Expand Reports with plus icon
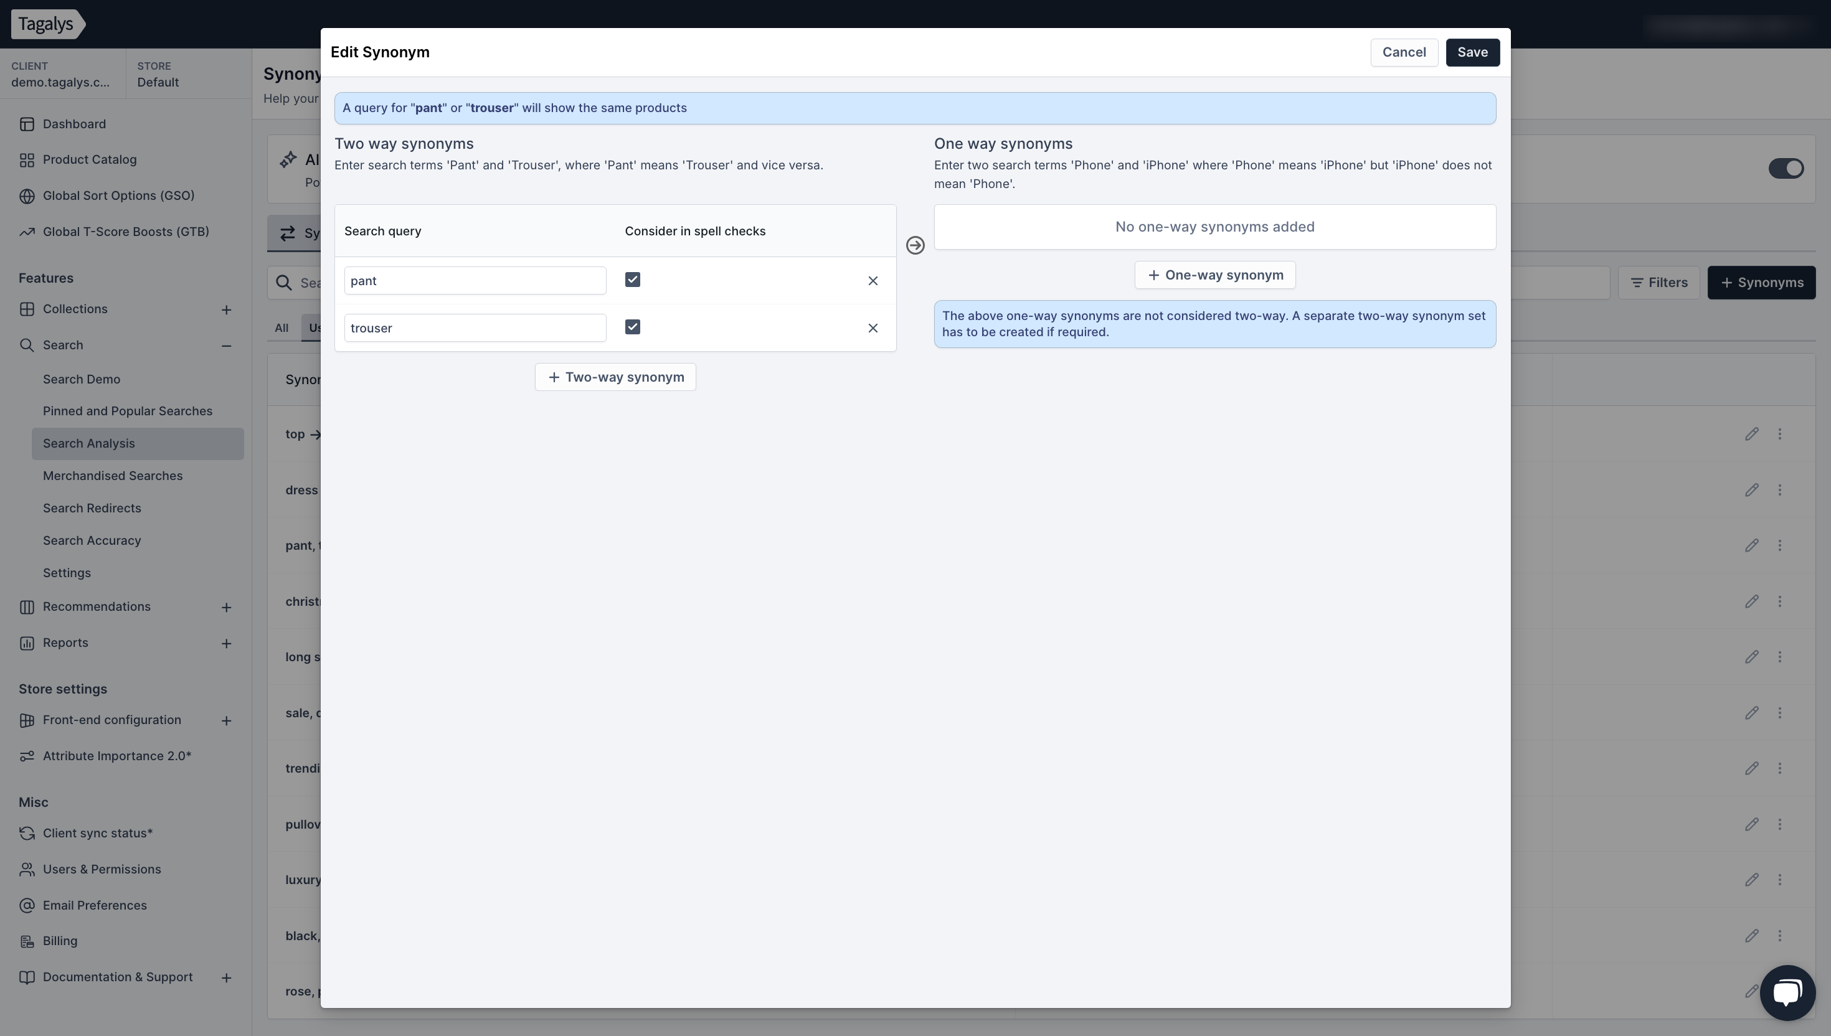Viewport: 1831px width, 1036px height. click(x=225, y=643)
